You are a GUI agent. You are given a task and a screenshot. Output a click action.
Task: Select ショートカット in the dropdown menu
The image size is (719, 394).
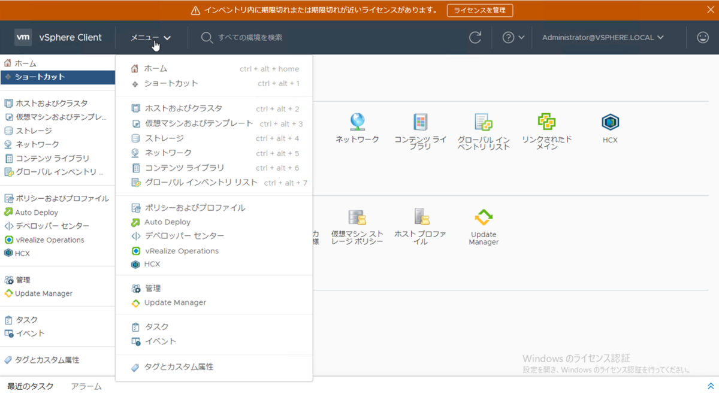[x=214, y=83]
